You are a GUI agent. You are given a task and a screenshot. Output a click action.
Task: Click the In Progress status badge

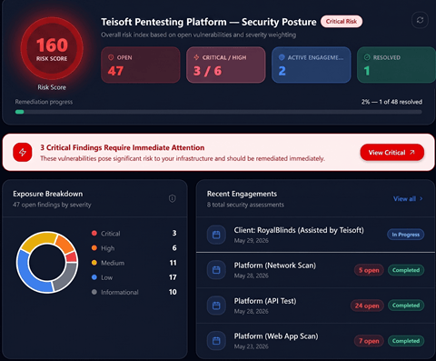coord(406,235)
